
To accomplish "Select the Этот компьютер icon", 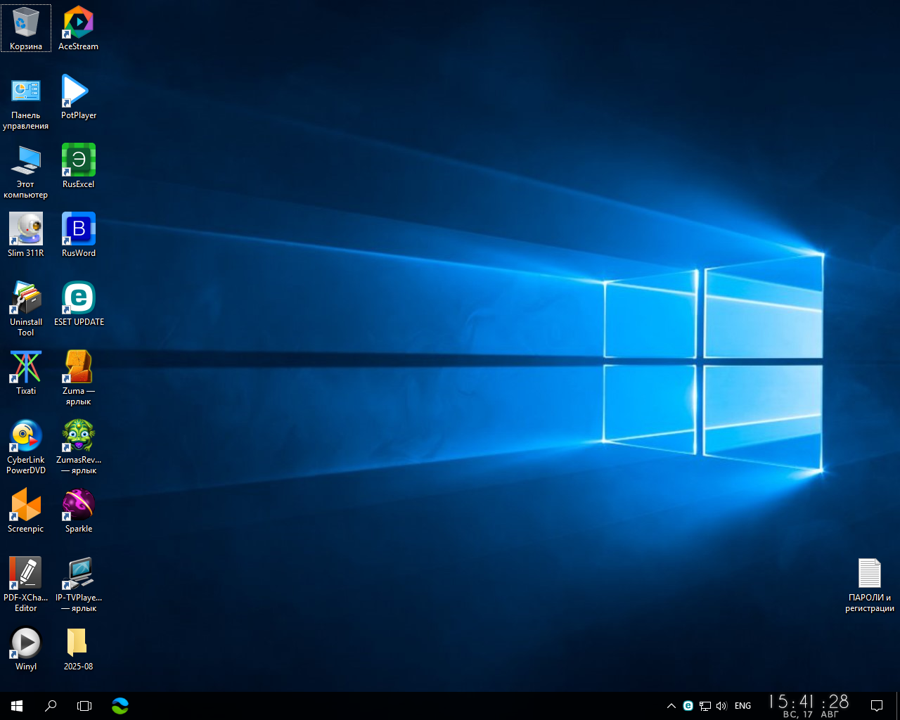I will click(x=26, y=172).
